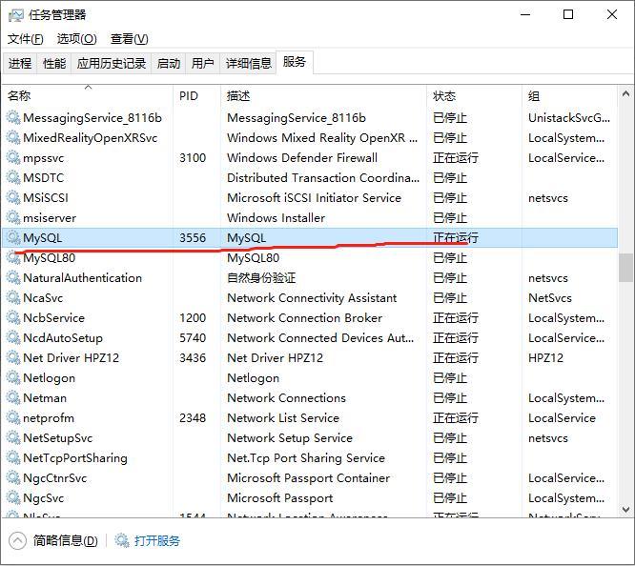Click the scrollbar up arrow
The image size is (635, 566).
pos(625,94)
